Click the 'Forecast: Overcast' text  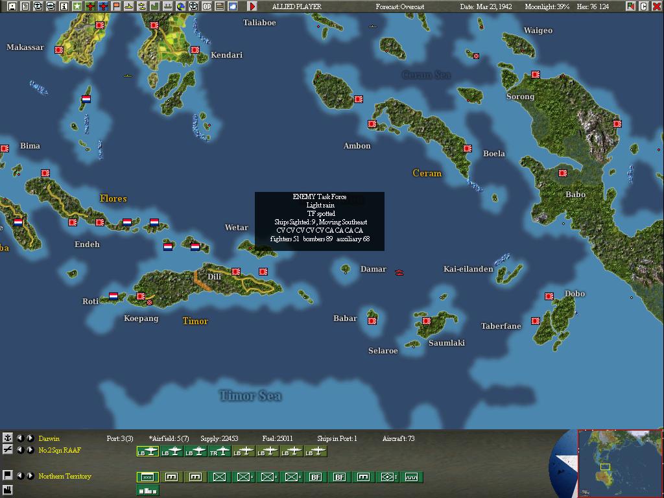(x=399, y=6)
